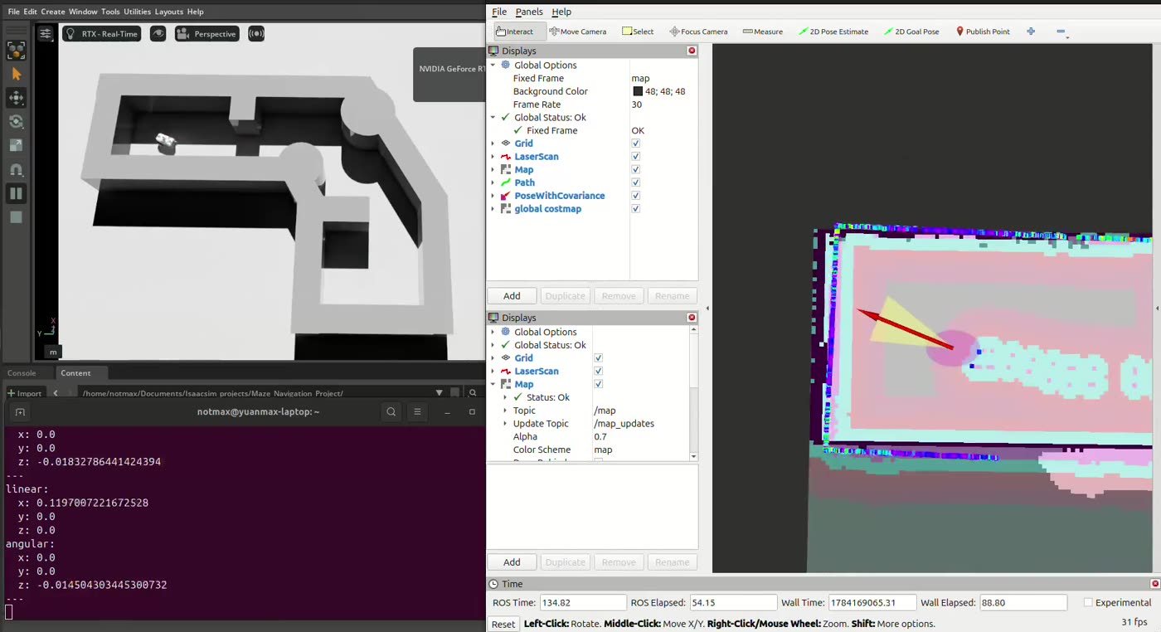Viewport: 1161px width, 632px height.
Task: Open the terminal hamburger menu
Action: click(x=417, y=411)
